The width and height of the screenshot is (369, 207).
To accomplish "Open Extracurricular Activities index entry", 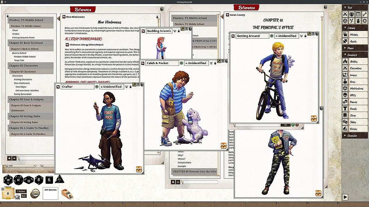I will pyautogui.click(x=27, y=91).
